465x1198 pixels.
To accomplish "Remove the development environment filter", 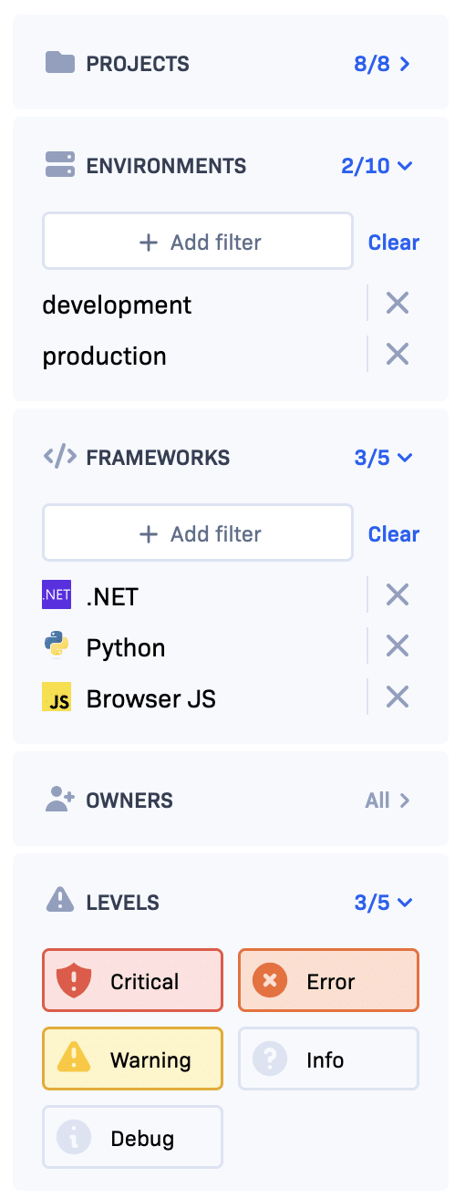I will pyautogui.click(x=397, y=304).
